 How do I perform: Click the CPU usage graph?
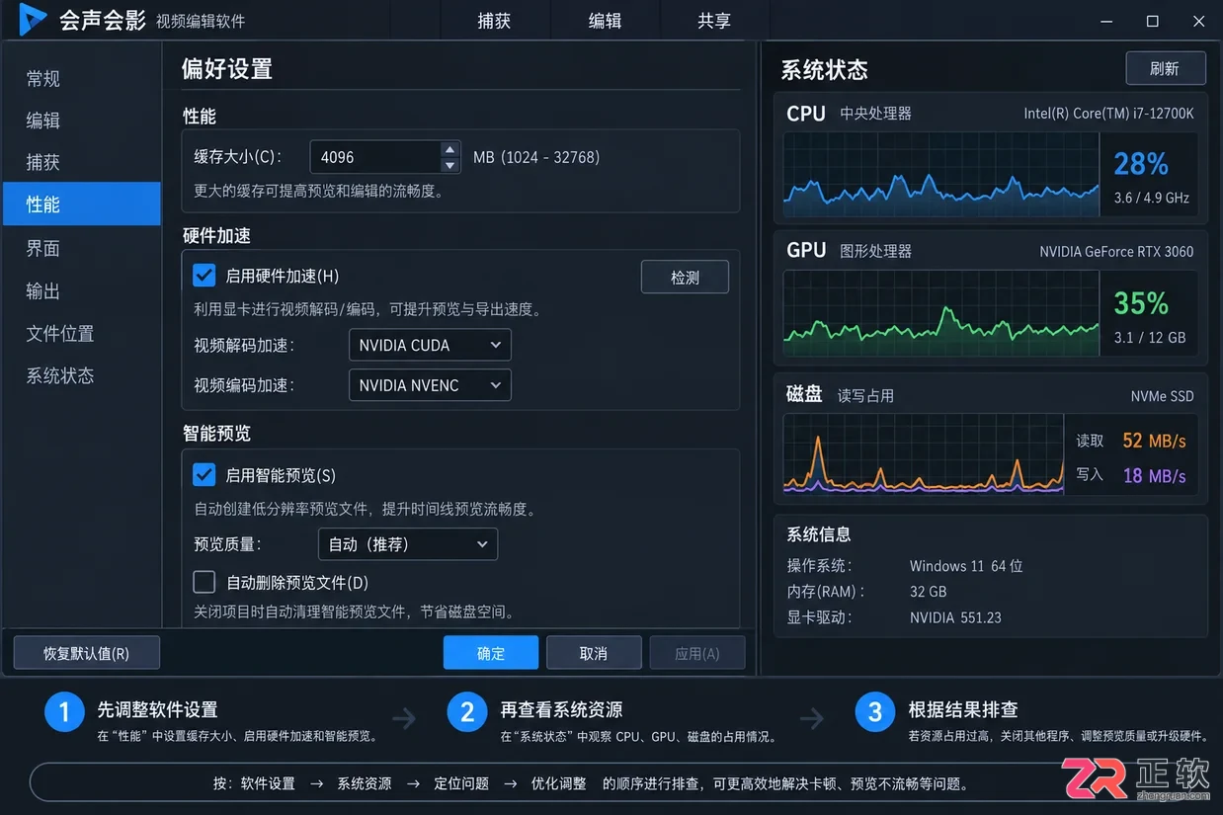[940, 175]
